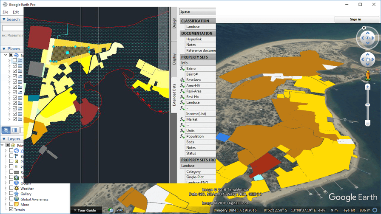The image size is (381, 214).
Task: Click the zoom slider handle
Action: click(368, 105)
